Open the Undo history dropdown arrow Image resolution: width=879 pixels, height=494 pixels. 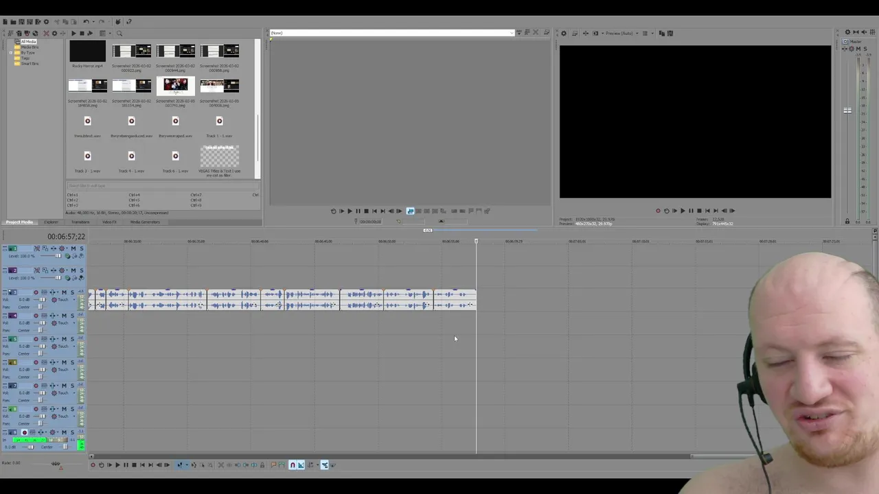(93, 22)
